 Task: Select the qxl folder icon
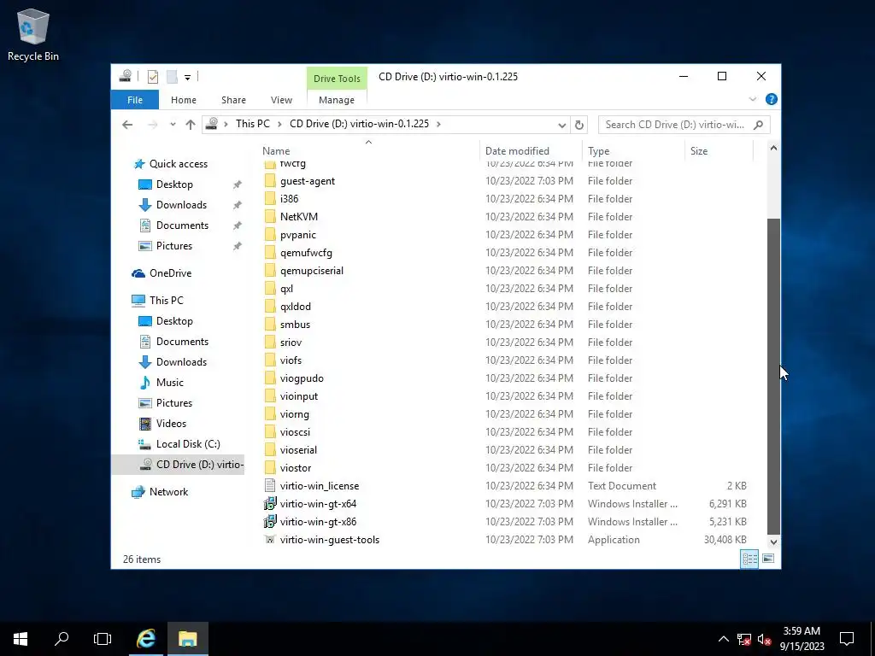[x=270, y=289]
